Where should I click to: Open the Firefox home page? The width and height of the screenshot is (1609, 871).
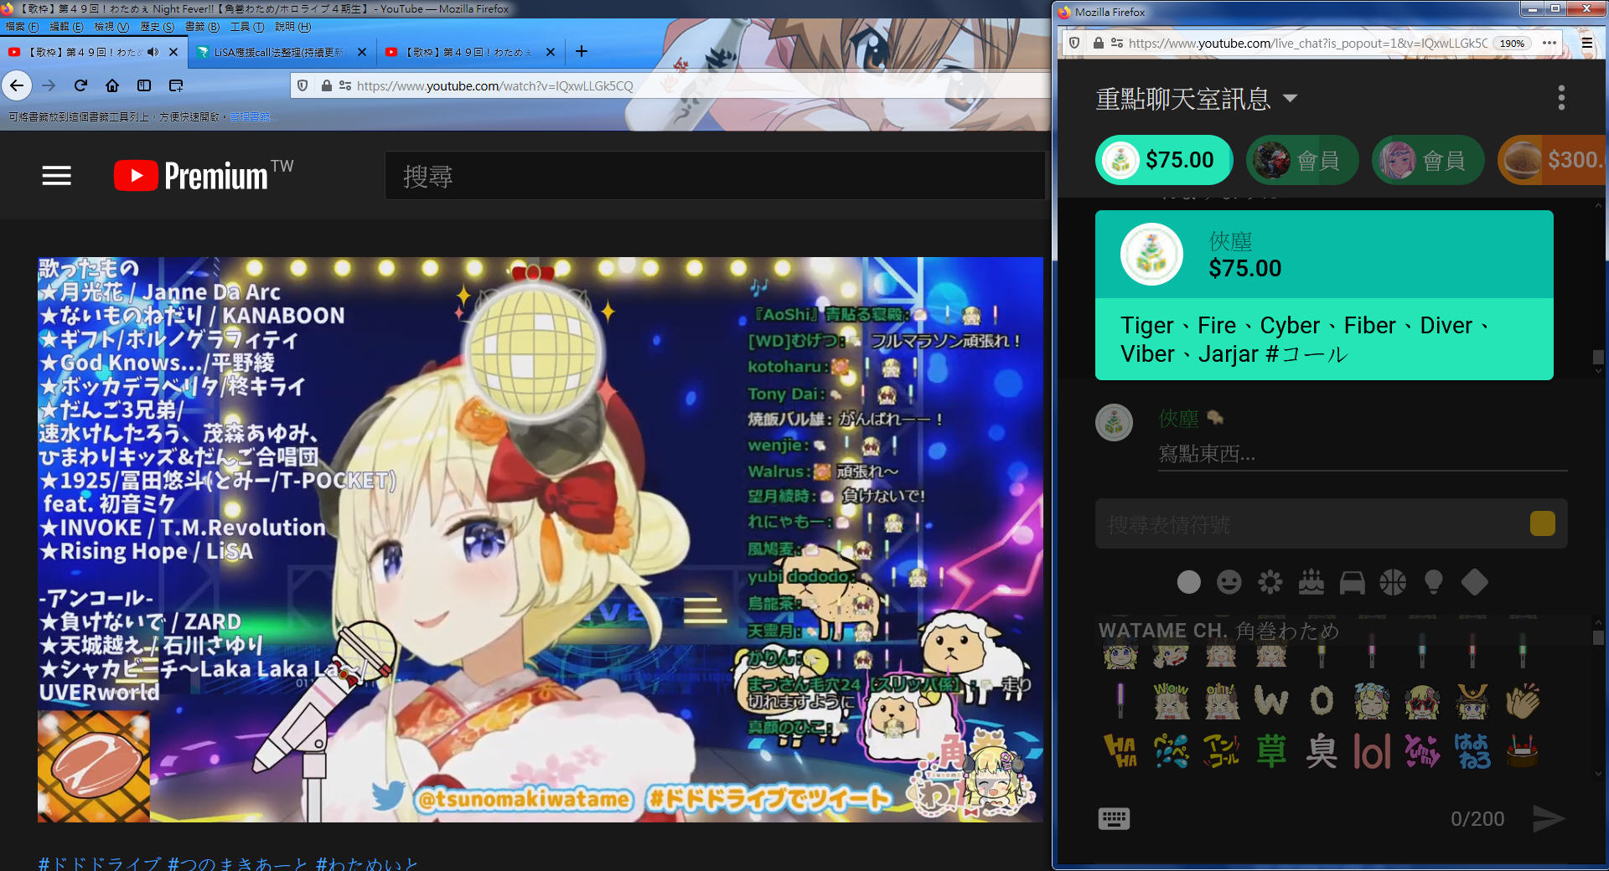tap(112, 85)
